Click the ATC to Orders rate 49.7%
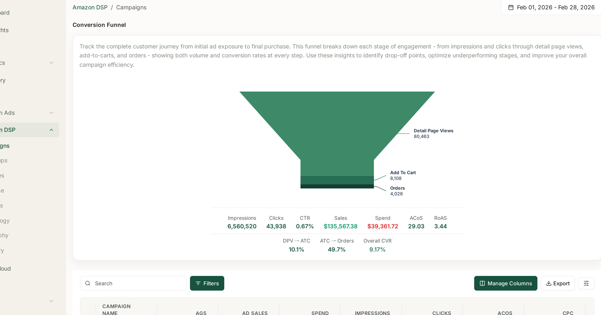This screenshot has width=601, height=315. [337, 250]
